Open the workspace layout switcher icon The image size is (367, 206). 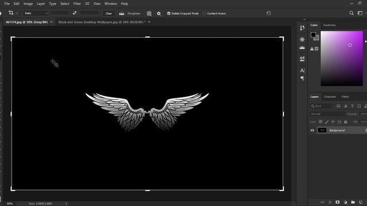(x=360, y=13)
